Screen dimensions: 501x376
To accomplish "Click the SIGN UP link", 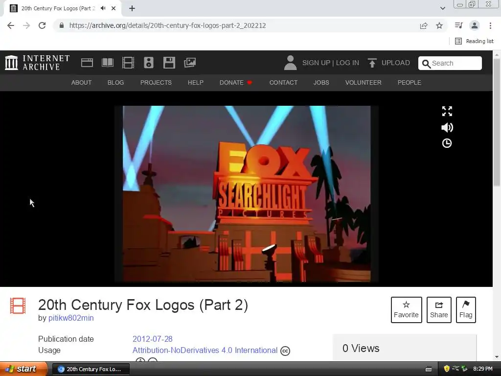I will [317, 63].
